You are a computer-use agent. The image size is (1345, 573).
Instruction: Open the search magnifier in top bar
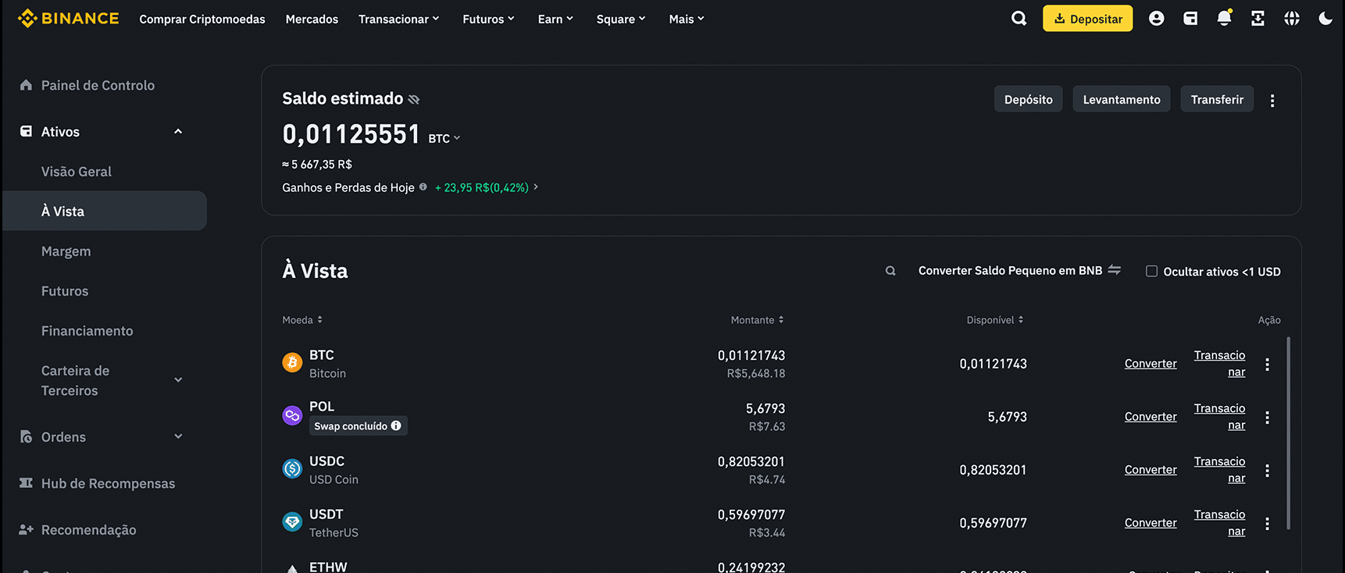coord(1019,18)
